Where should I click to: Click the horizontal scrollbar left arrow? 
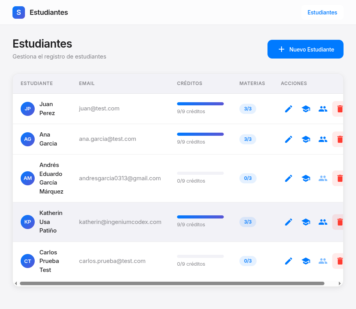pyautogui.click(x=16, y=284)
